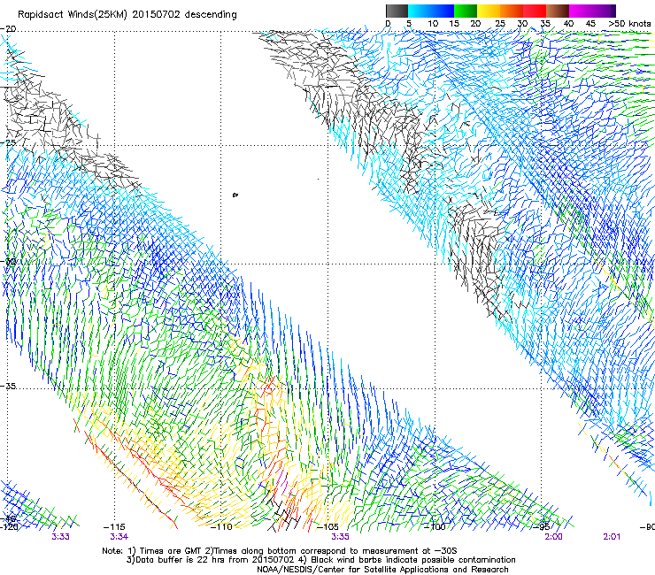Click the cyan-blue 5-15 knots legend swatch
The image size is (655, 575).
431,11
